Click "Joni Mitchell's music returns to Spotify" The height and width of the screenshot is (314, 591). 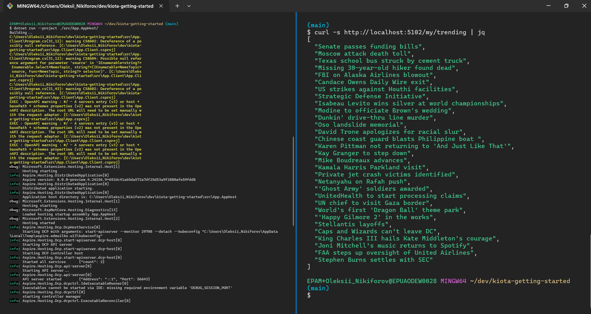[x=394, y=245]
